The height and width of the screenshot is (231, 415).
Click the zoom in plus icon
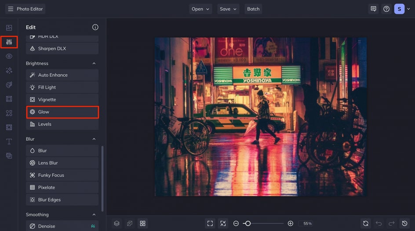click(x=290, y=224)
